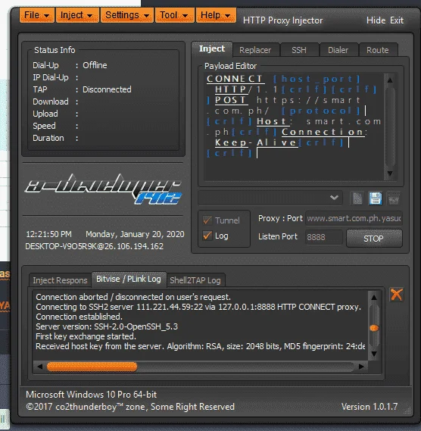Open the Inject Respons log tab
Viewport: 421px width, 431px height.
point(60,280)
